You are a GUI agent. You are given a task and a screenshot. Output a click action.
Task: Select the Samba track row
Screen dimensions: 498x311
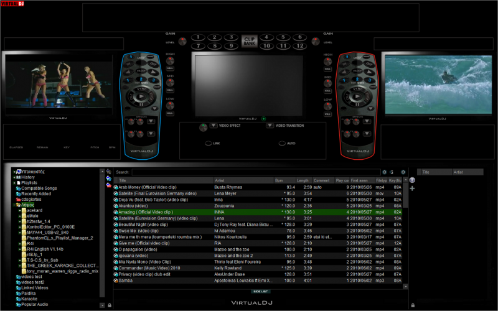click(x=258, y=281)
